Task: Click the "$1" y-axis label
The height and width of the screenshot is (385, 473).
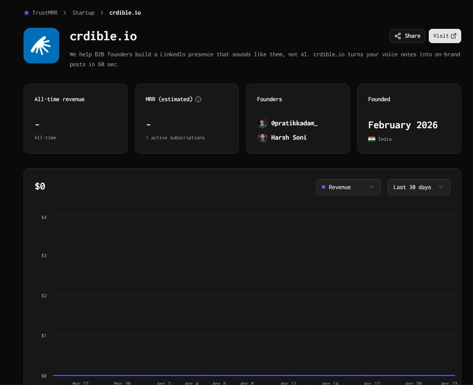Action: coord(44,335)
